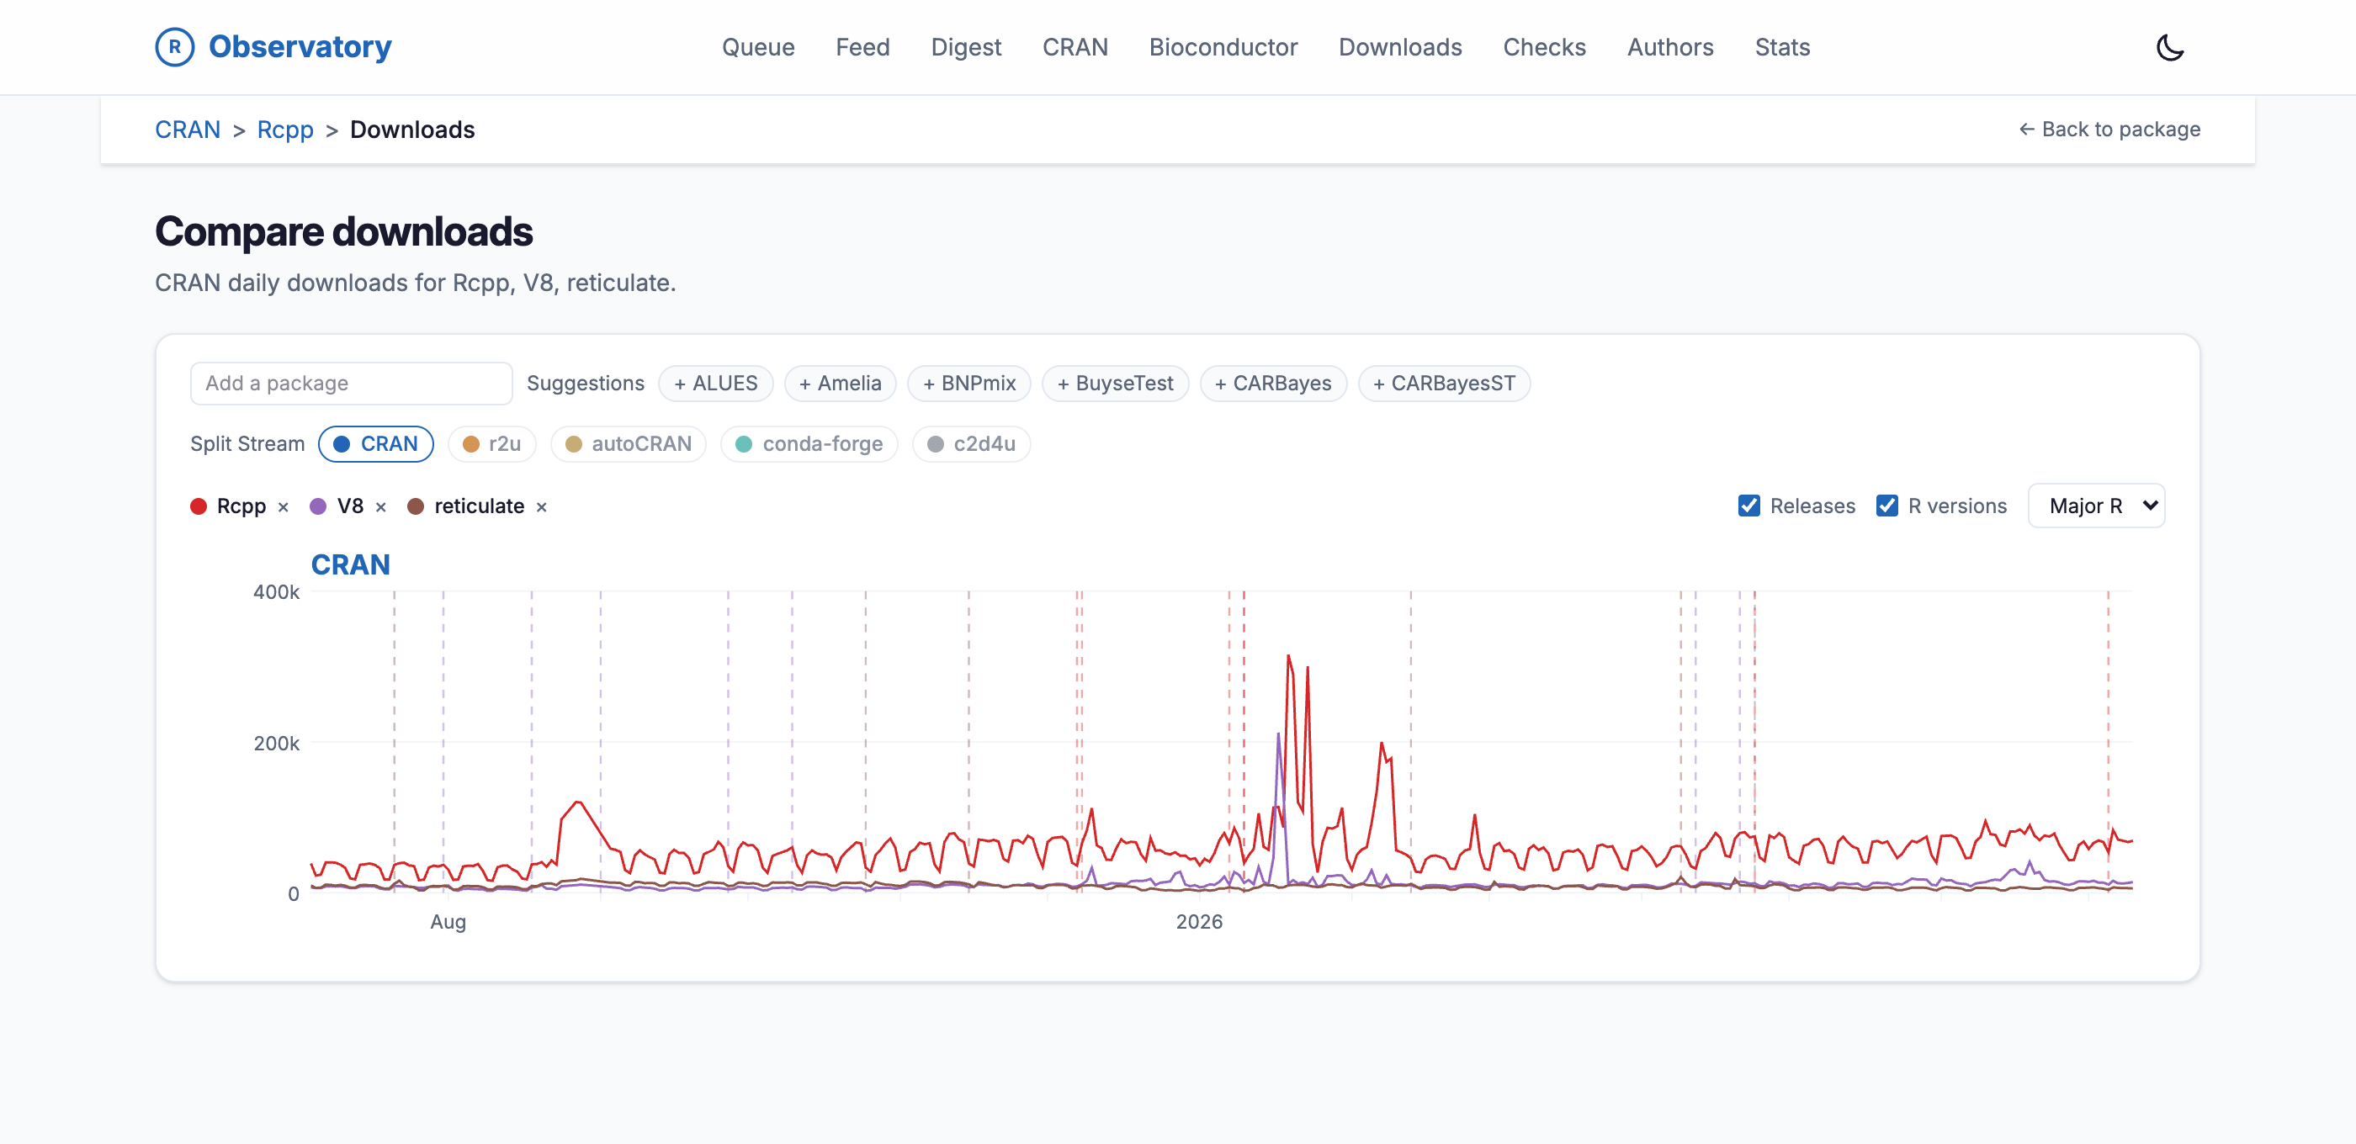Screen dimensions: 2356x1144
Task: Open the Stats nav item
Action: pos(1782,46)
